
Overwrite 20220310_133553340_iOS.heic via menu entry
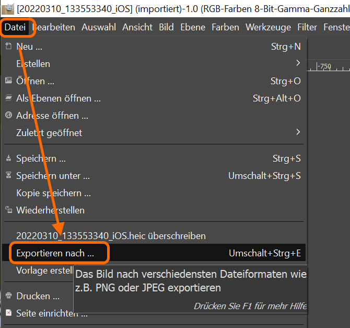pyautogui.click(x=111, y=236)
